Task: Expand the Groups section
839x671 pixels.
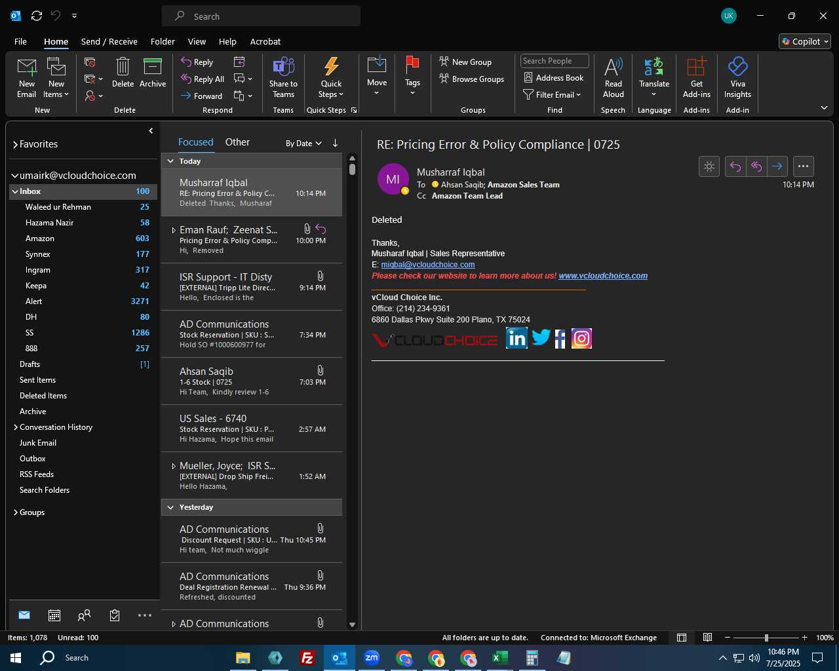Action: coord(15,512)
